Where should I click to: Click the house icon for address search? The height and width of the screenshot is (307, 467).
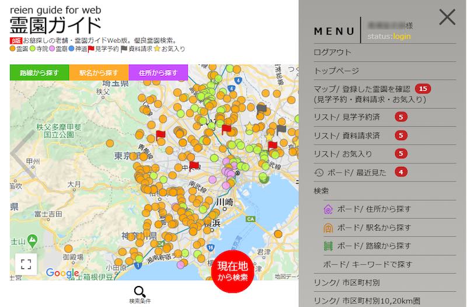pos(328,209)
